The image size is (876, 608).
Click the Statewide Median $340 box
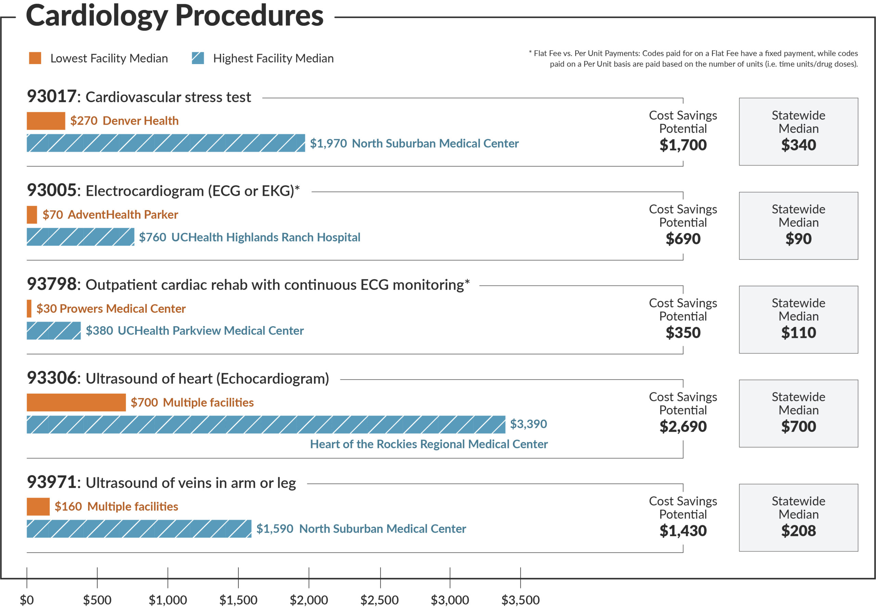click(798, 131)
